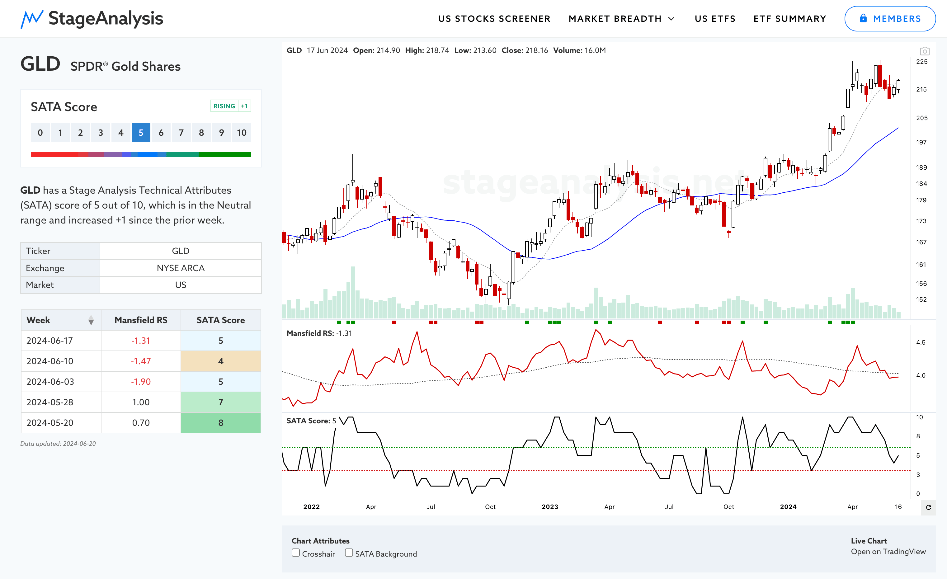Click the Volume: 16.0M chart readout
This screenshot has height=579, width=947.
tap(579, 50)
